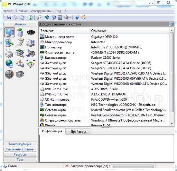Image resolution: width=177 pixels, height=171 pixels.
Task: Open the Правка menu
Action: pyautogui.click(x=21, y=11)
